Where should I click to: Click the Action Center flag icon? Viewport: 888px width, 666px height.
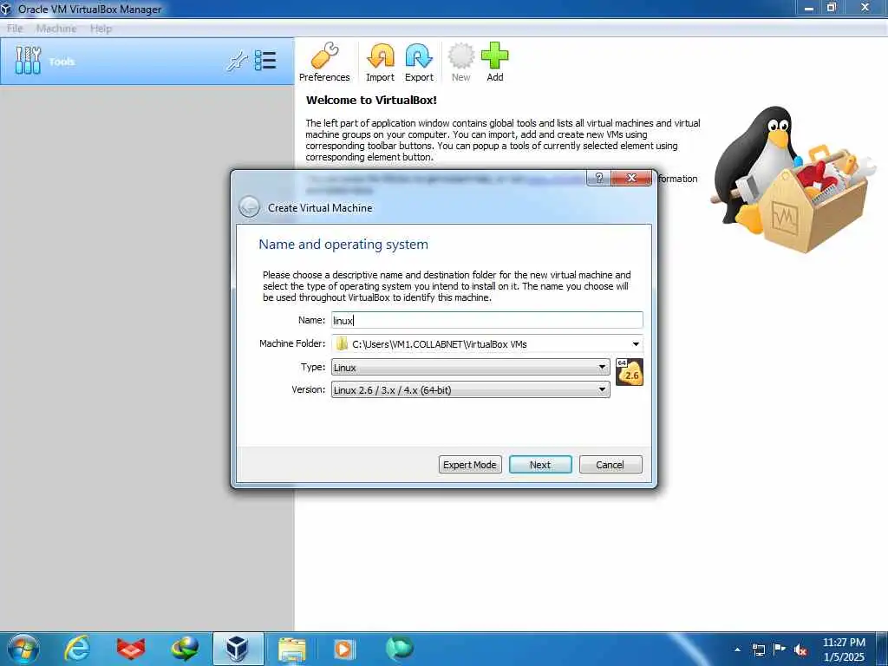[780, 650]
